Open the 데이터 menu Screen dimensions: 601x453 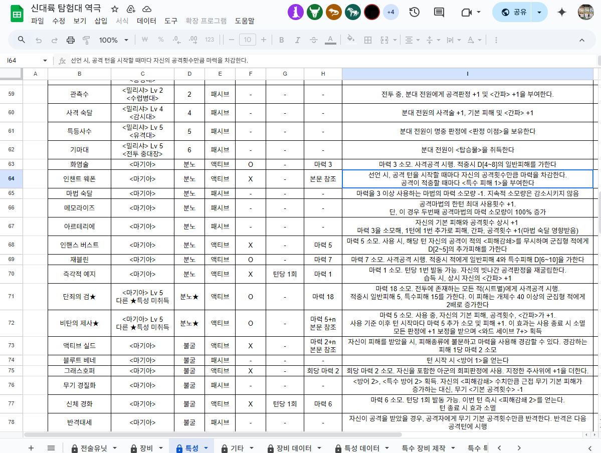pyautogui.click(x=146, y=21)
